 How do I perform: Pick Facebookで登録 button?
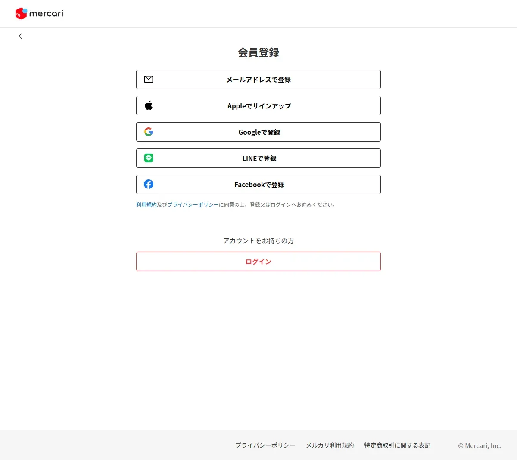click(x=258, y=185)
